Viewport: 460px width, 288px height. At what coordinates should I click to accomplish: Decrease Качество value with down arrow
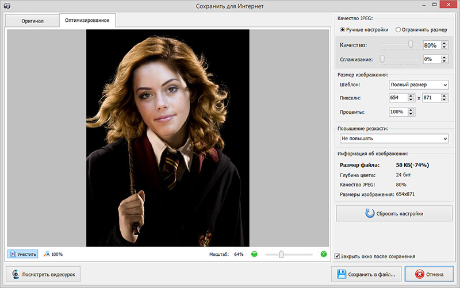(x=444, y=47)
